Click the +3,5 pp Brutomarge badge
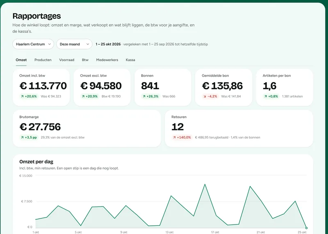Screen dimensions: 328x234 (29, 137)
